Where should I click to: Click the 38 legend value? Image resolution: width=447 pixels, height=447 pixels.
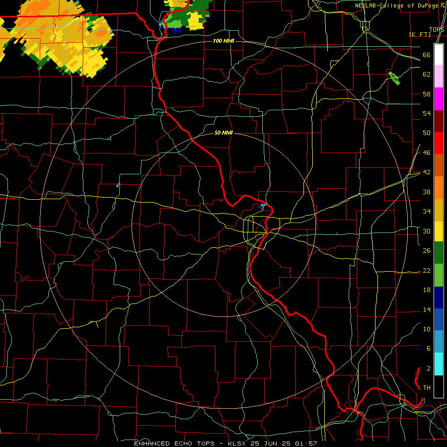427,192
